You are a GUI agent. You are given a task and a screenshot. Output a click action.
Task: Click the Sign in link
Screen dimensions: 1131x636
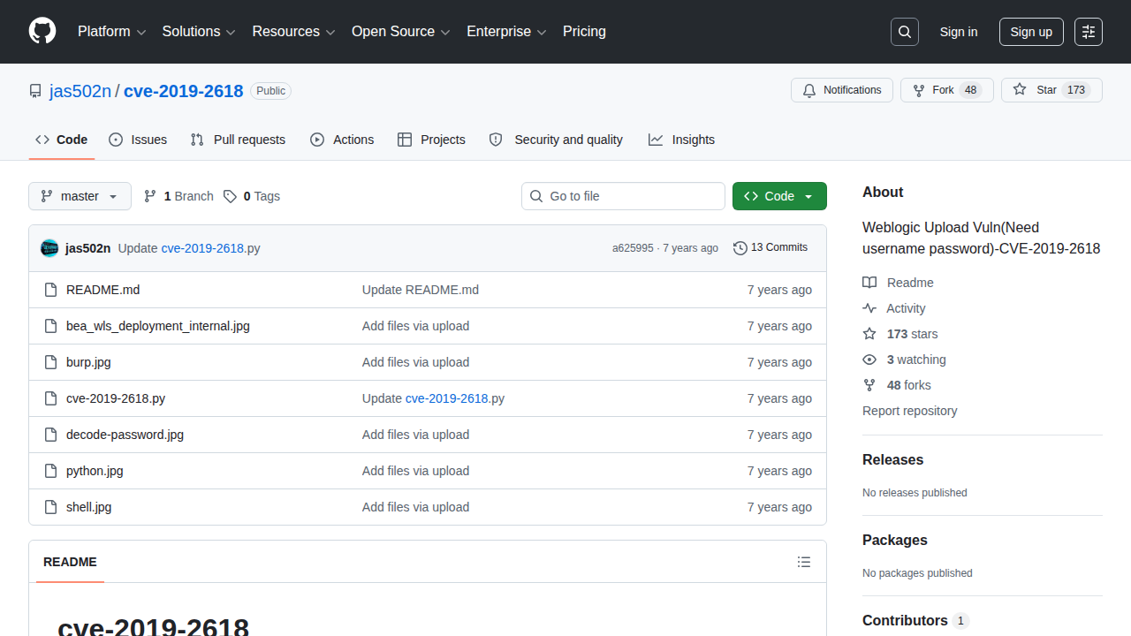click(959, 32)
